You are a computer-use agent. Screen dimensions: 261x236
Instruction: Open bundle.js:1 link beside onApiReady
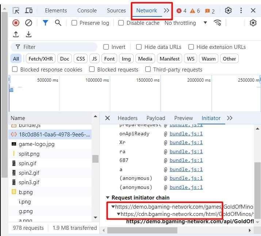click(186, 134)
